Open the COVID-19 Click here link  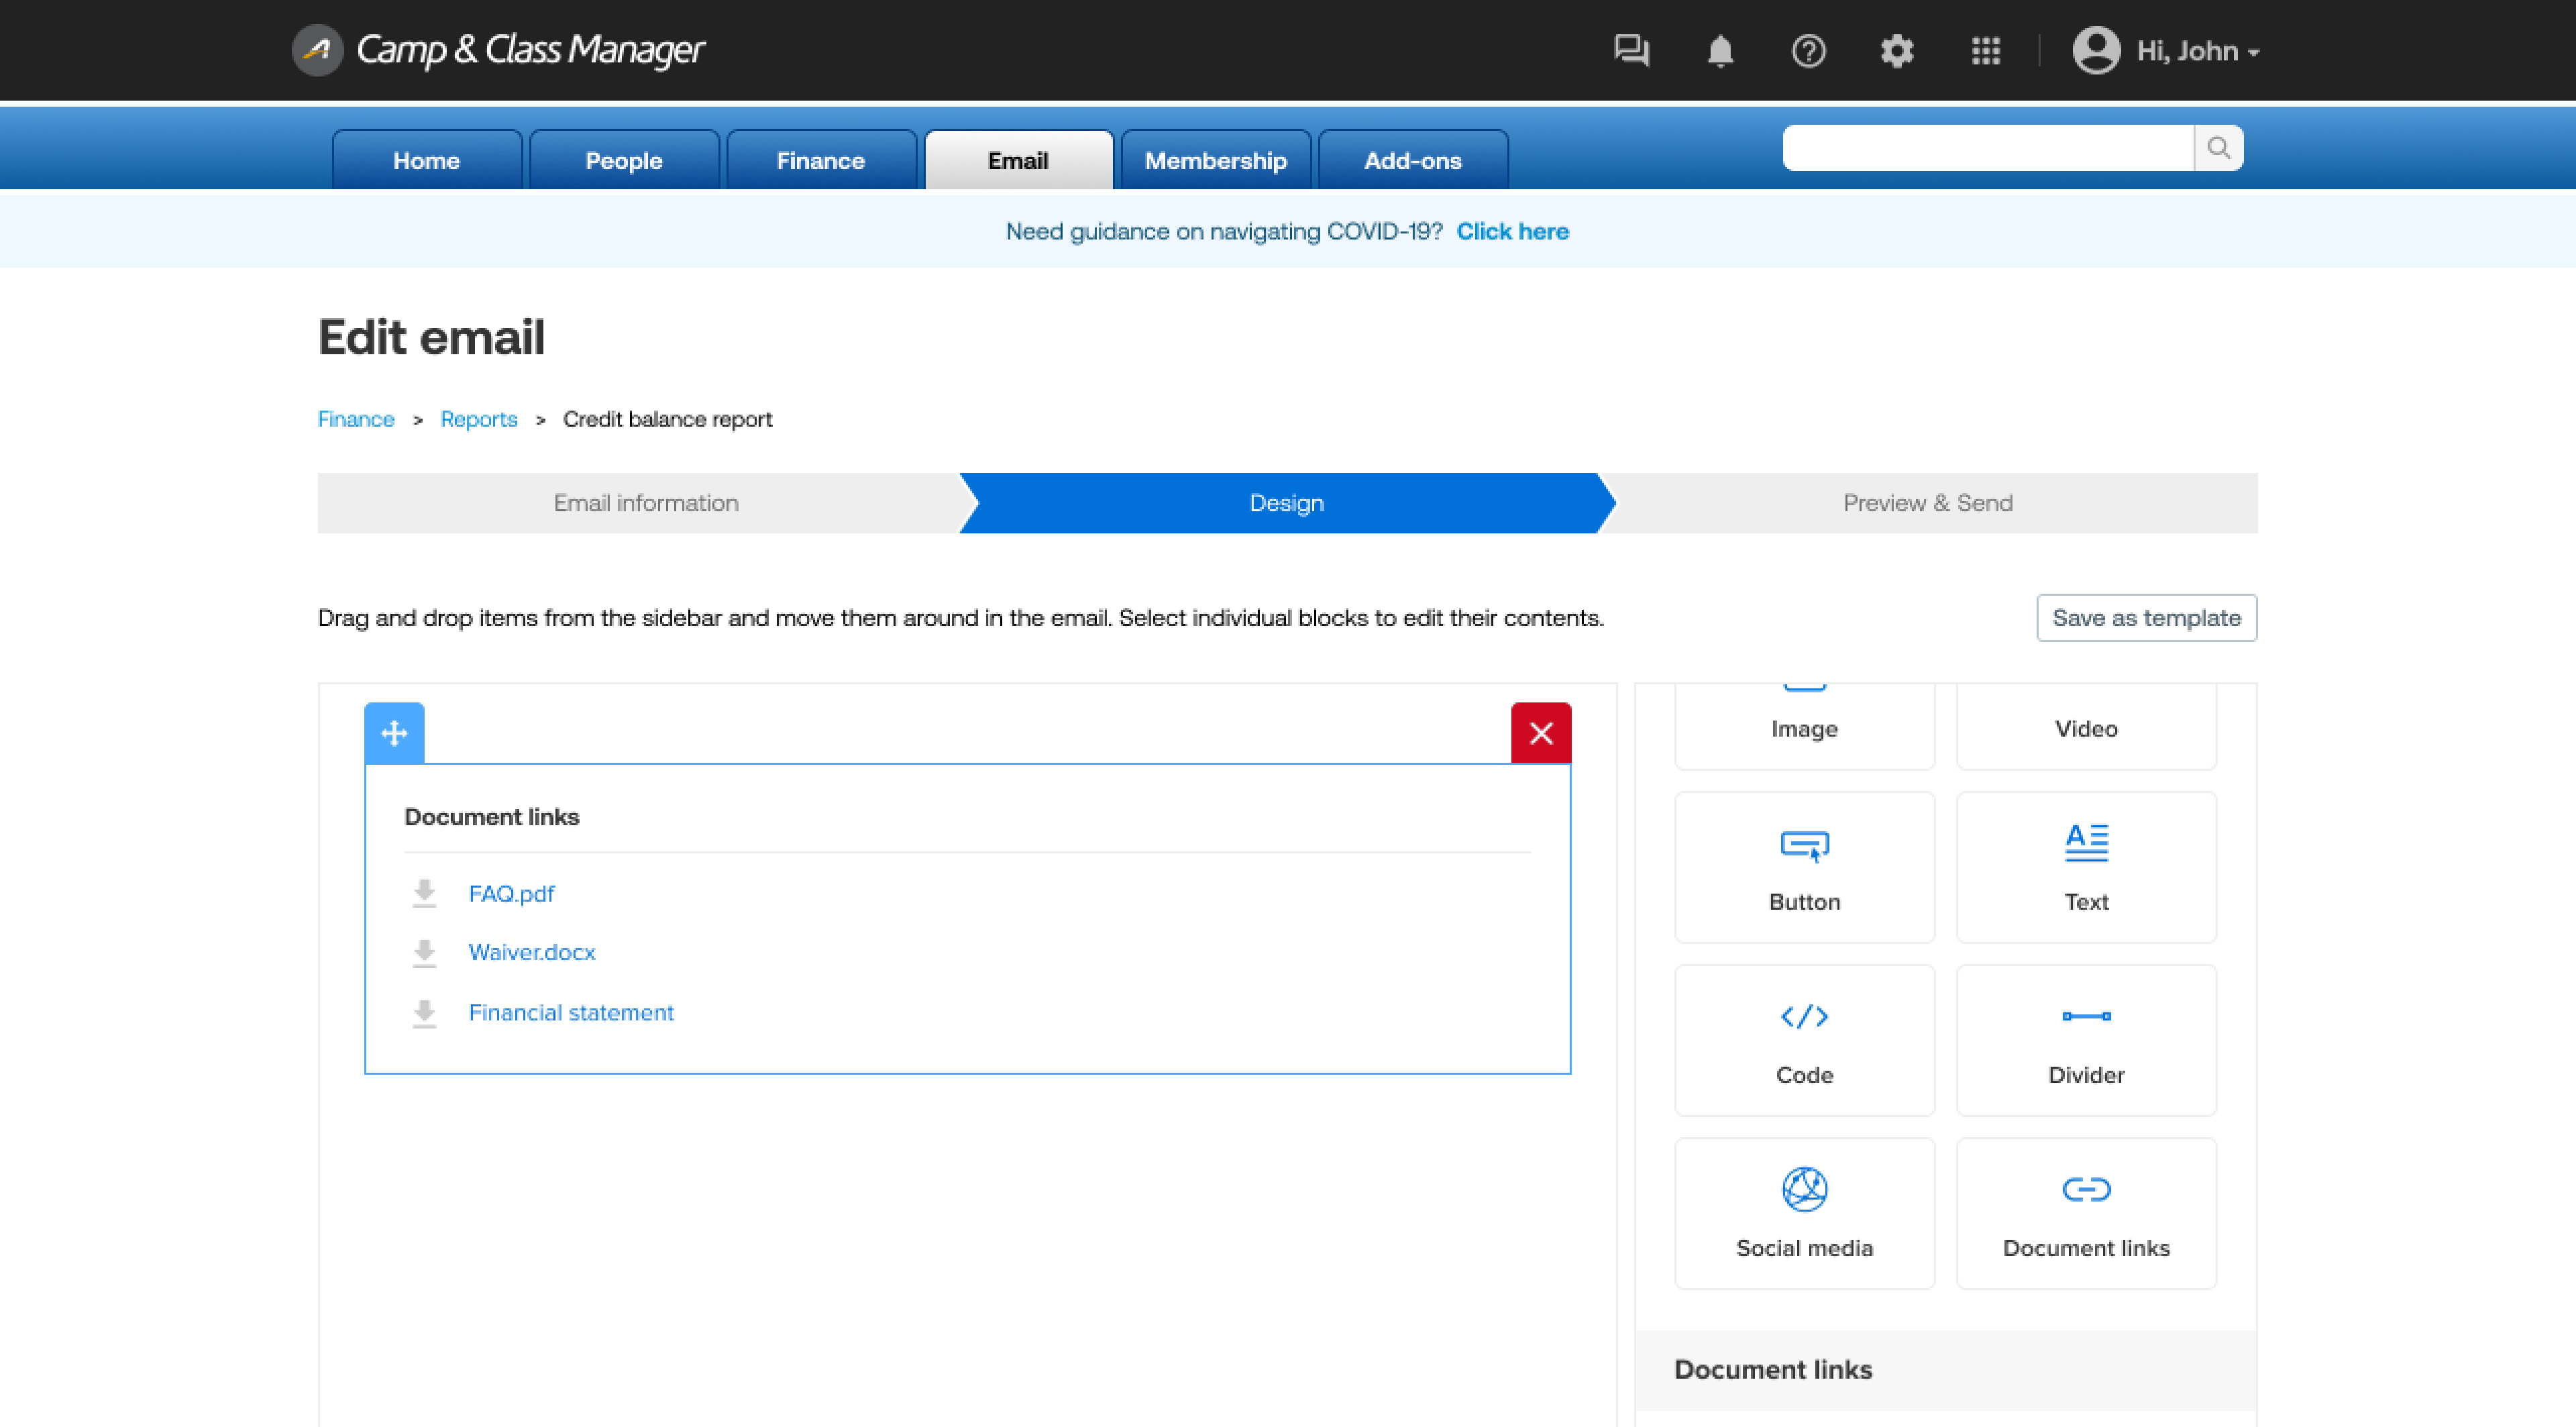(1512, 231)
